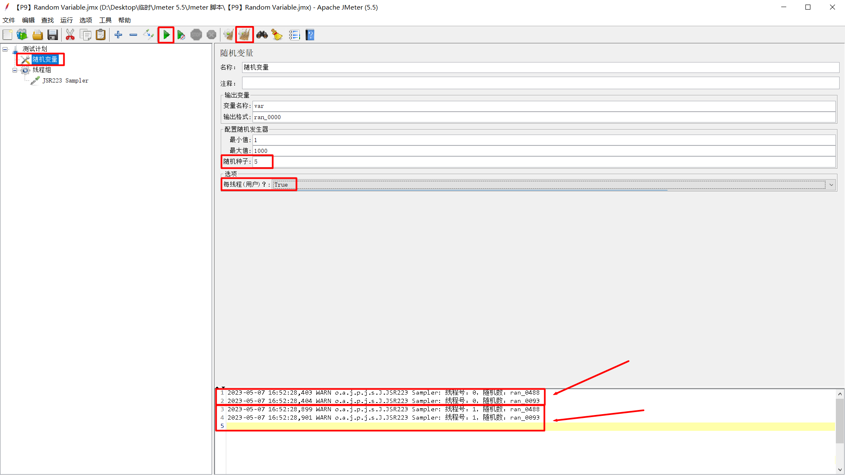Select the JSR223 Sampler tree item
The height and width of the screenshot is (475, 845).
tap(65, 80)
